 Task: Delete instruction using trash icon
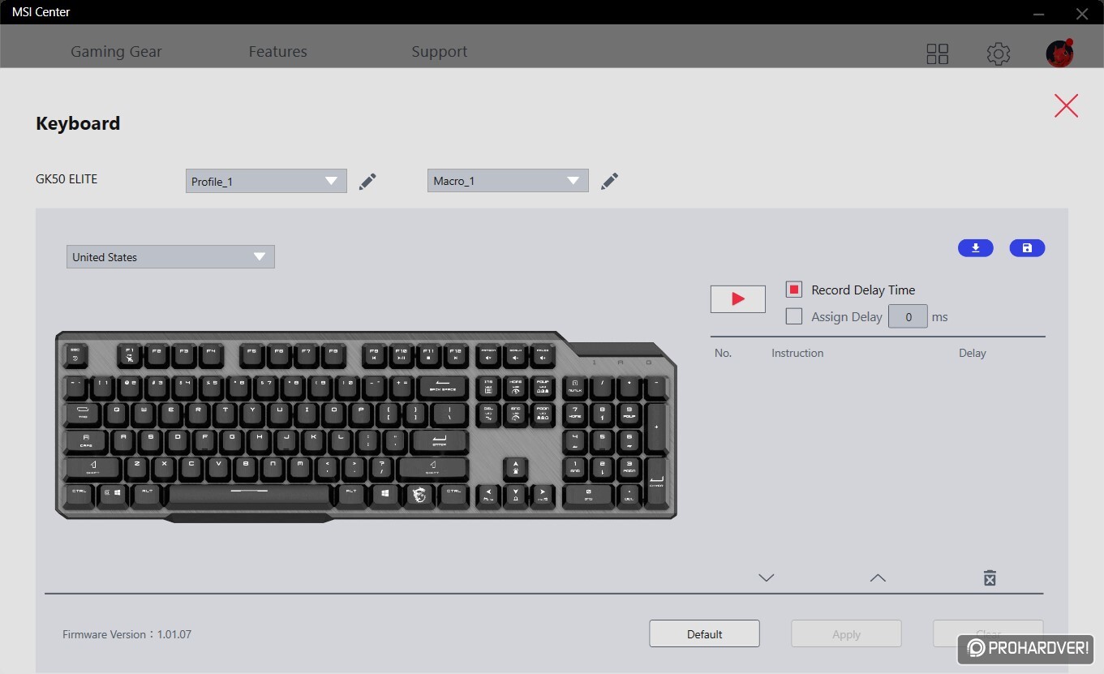click(990, 577)
